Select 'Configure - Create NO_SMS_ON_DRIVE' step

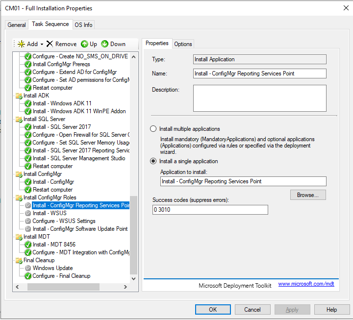(80, 56)
